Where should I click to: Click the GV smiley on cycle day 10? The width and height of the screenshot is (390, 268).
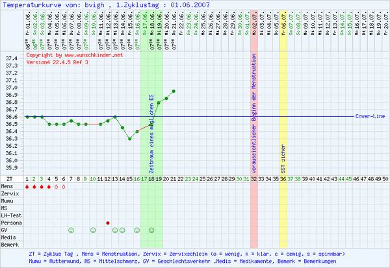point(92,230)
